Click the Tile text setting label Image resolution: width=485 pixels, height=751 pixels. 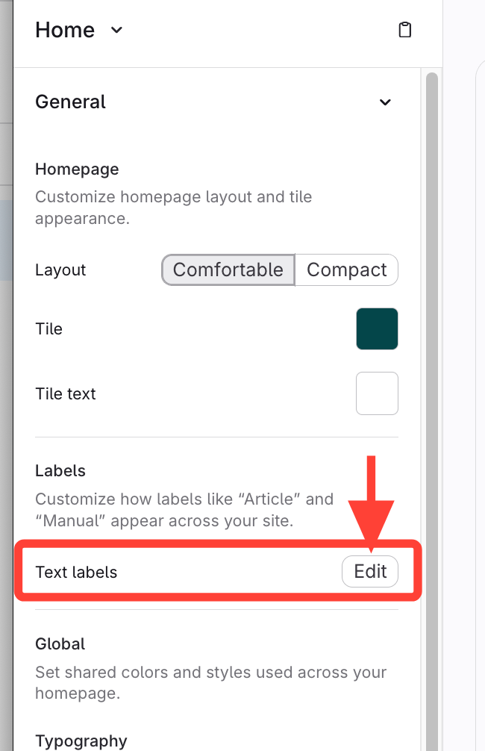(x=66, y=393)
